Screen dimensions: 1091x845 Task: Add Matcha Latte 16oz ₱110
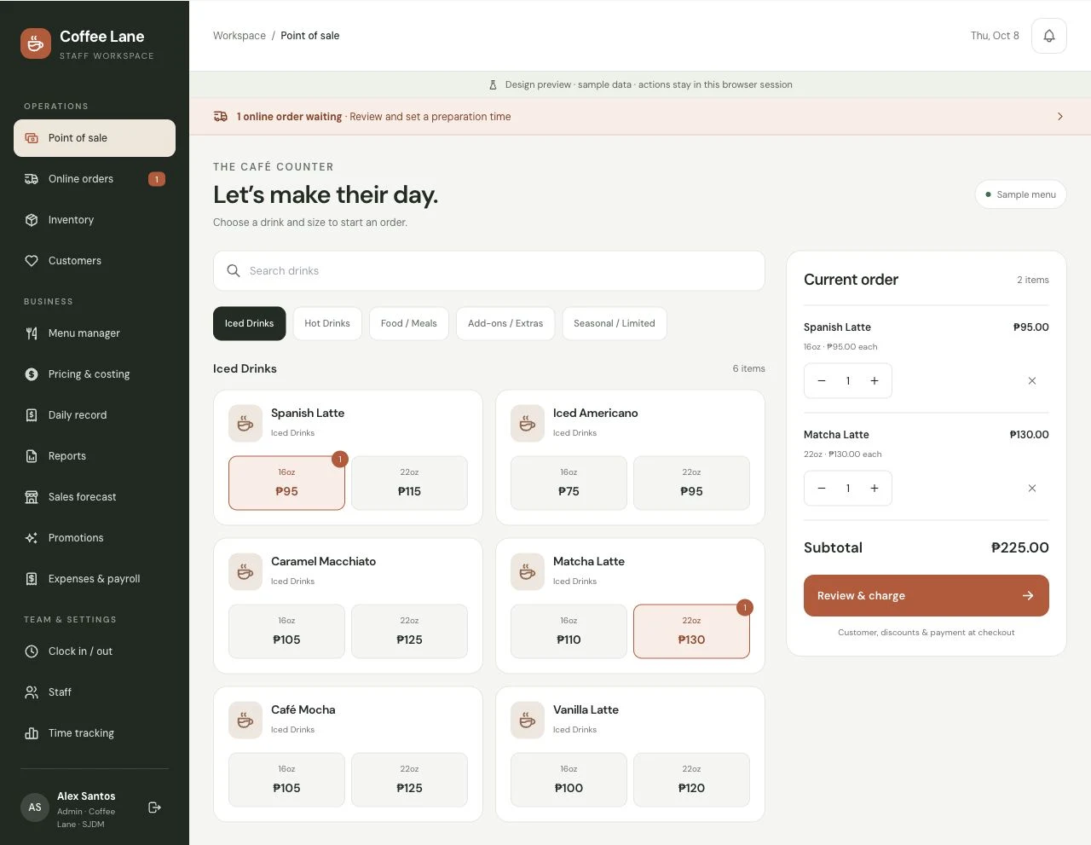(x=569, y=632)
